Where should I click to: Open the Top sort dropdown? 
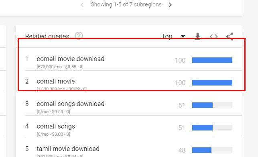[173, 36]
